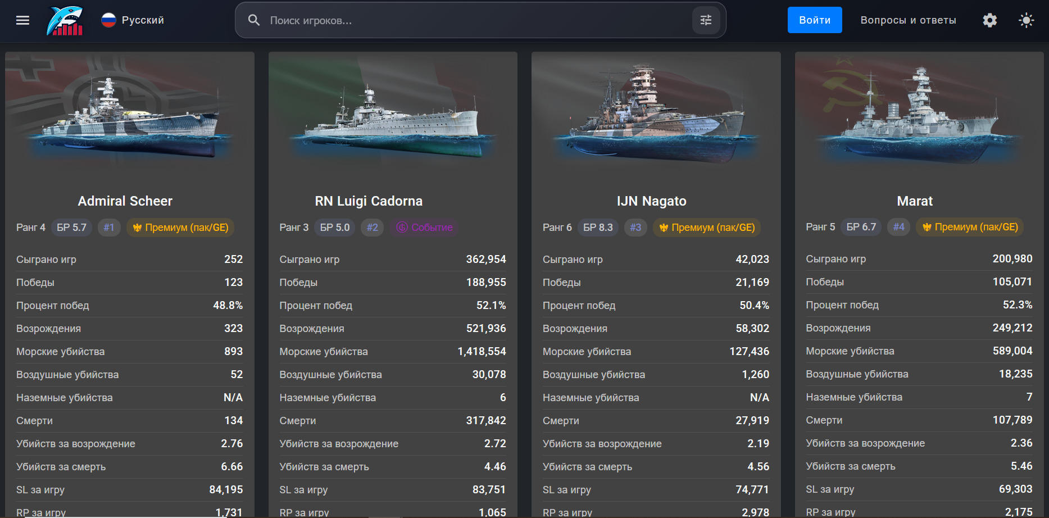Image resolution: width=1049 pixels, height=518 pixels.
Task: Click the БР 8.3 badge on Nagato
Action: [598, 228]
